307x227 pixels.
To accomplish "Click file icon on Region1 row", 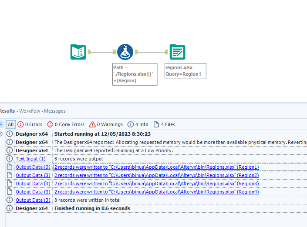I will coord(10,167).
